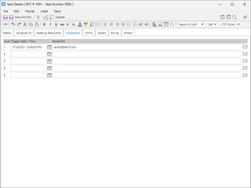
Task: Click the yellow text highlight color icon
Action: [86, 24]
